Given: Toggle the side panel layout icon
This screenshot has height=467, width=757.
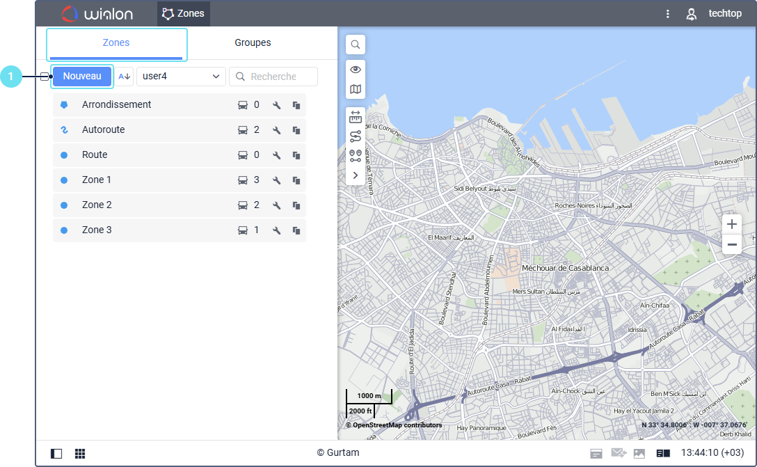Looking at the screenshot, I should point(56,454).
